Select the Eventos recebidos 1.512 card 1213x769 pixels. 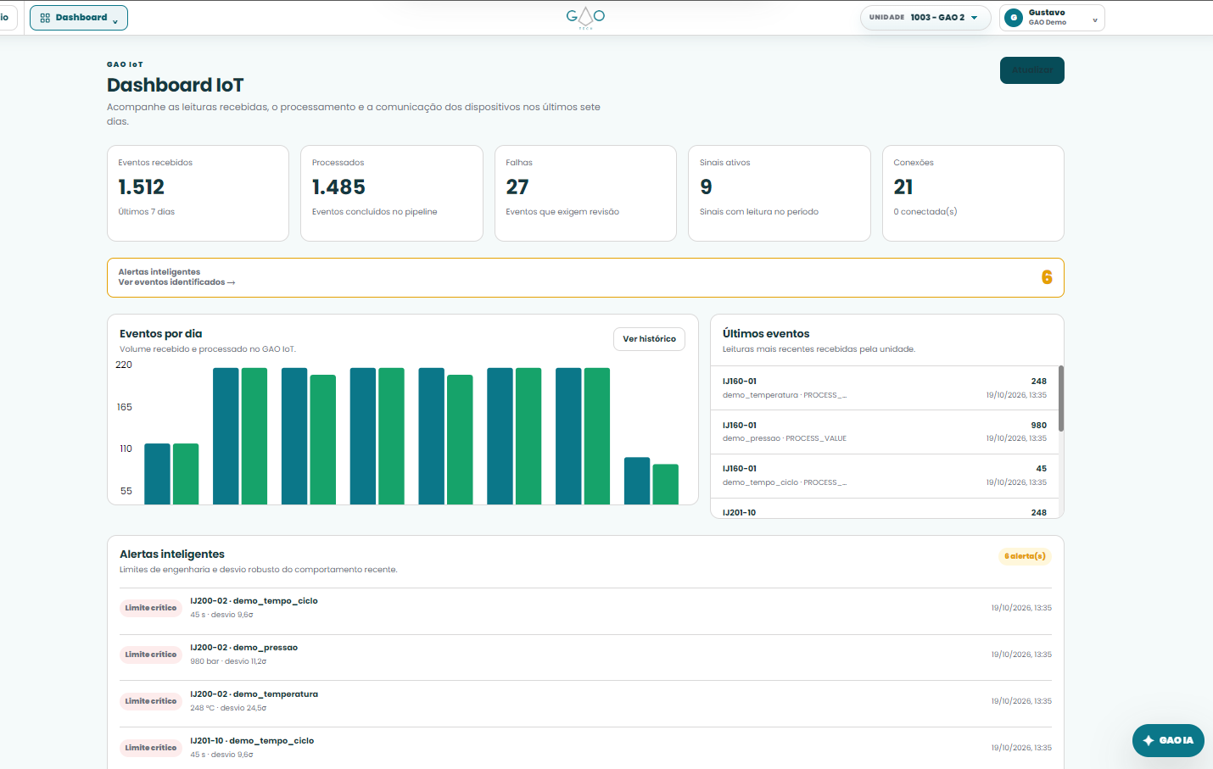[198, 193]
